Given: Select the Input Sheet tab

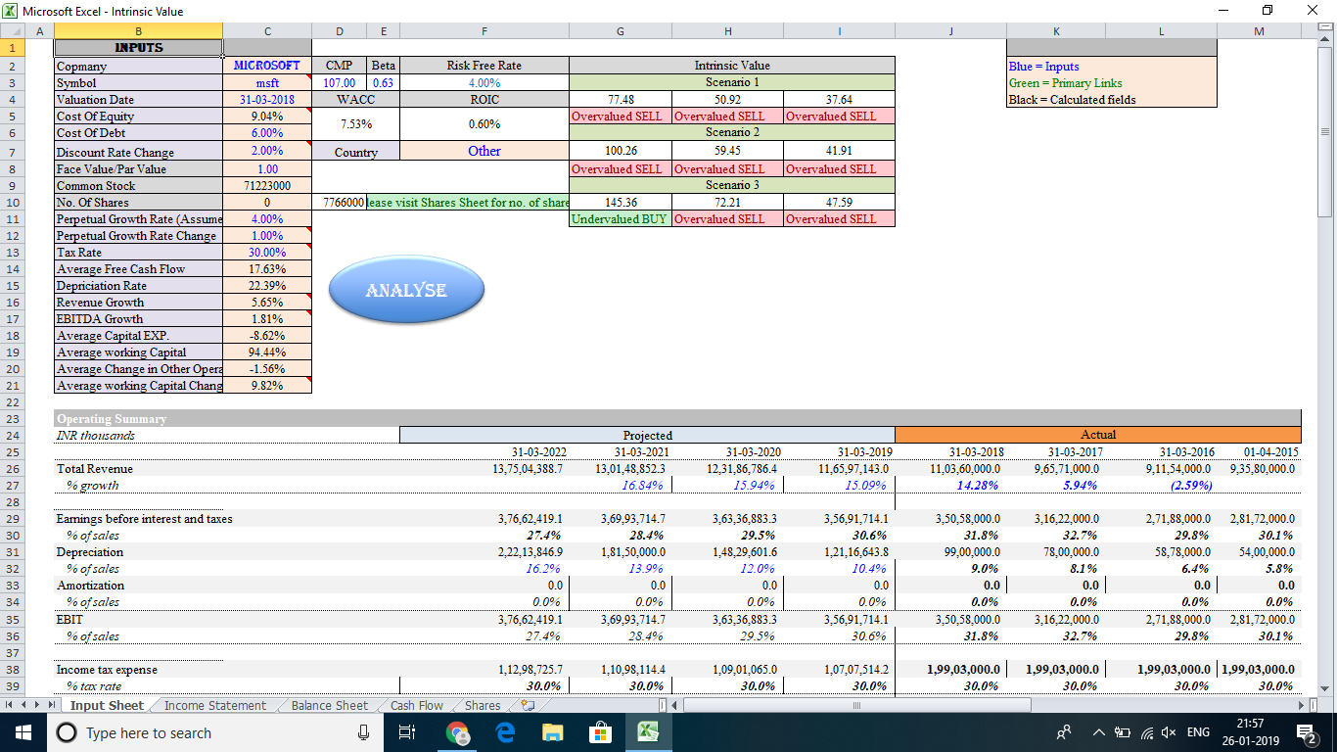Looking at the screenshot, I should [107, 705].
